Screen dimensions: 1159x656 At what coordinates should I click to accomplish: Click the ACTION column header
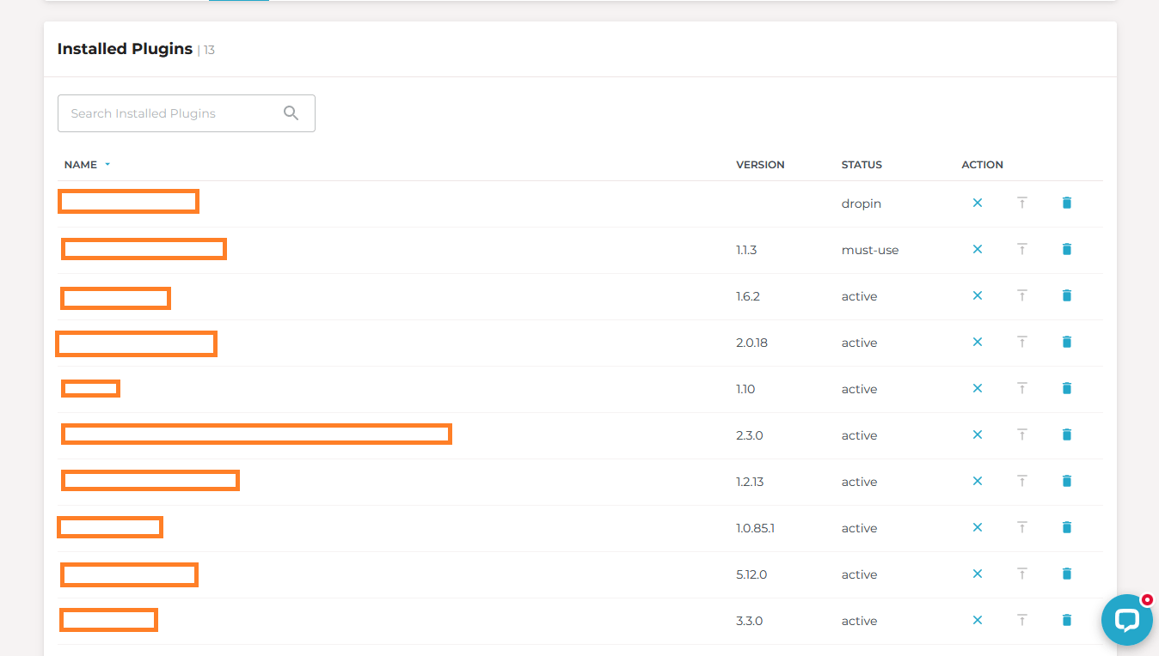(982, 165)
